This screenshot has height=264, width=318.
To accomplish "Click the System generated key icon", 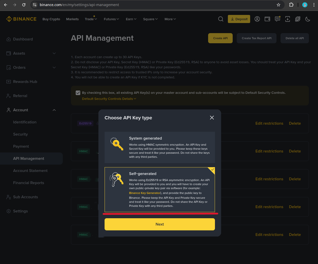I will 117,144.
